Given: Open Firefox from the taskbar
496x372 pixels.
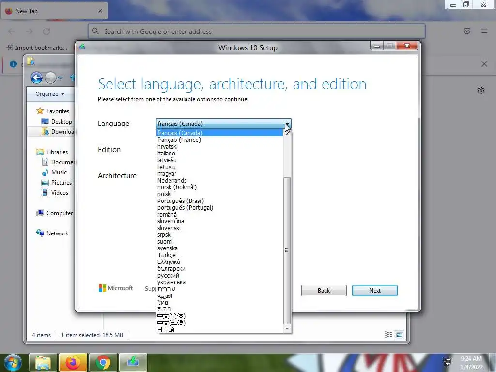Looking at the screenshot, I should tap(73, 362).
